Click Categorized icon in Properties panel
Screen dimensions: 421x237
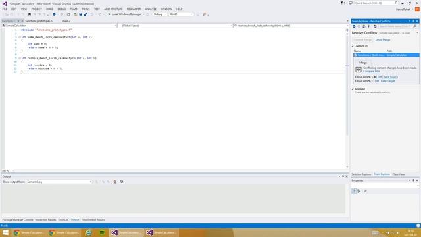coord(354,191)
